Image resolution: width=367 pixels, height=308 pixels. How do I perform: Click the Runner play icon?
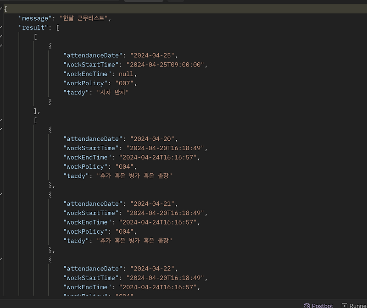[345, 305]
